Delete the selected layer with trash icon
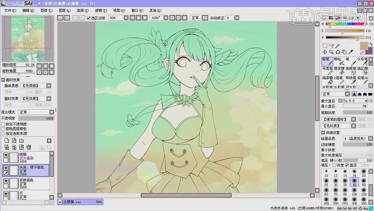Viewport: 374px width, 211px height. tap(29, 147)
